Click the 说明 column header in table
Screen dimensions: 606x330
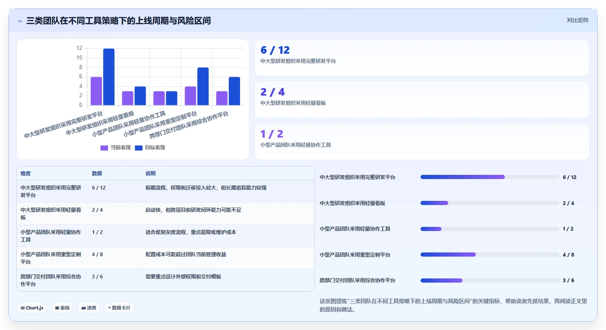click(151, 174)
